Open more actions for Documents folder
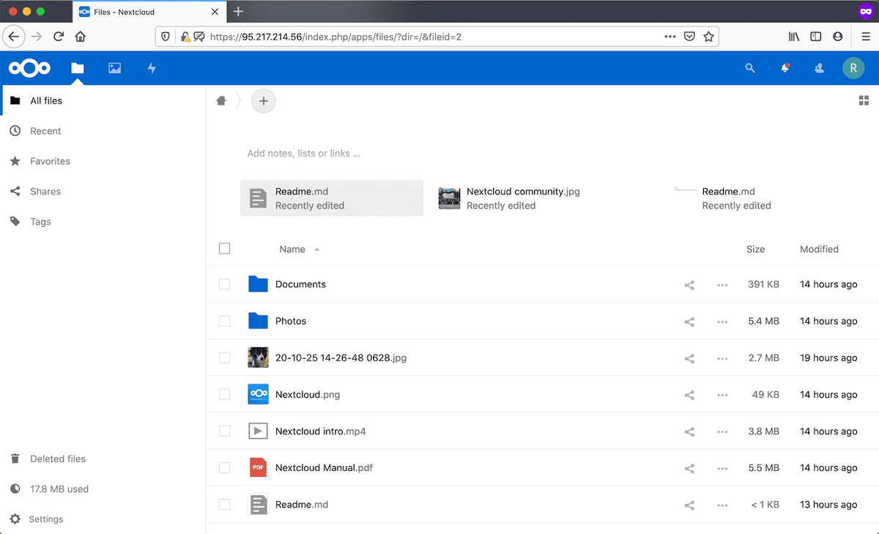879x534 pixels. 722,285
